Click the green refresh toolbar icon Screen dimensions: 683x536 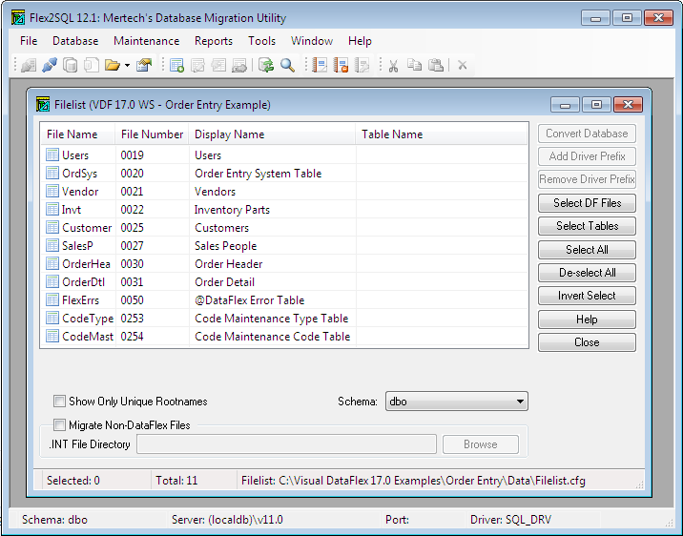click(266, 65)
